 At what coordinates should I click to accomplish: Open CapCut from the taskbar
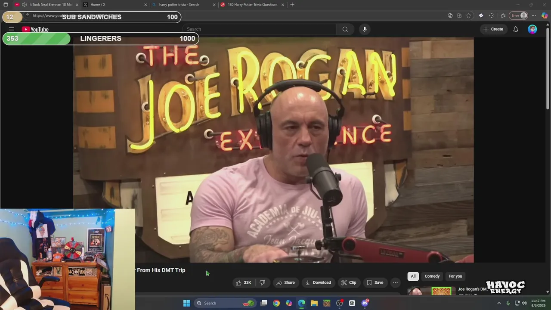[x=352, y=303]
